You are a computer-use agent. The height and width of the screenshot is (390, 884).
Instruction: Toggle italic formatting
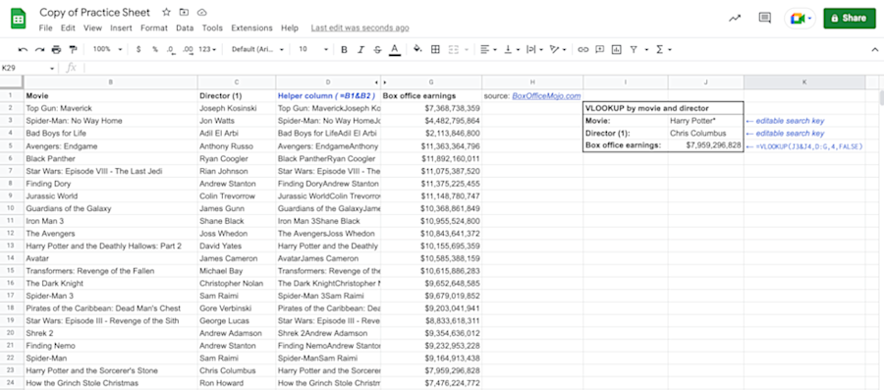360,49
